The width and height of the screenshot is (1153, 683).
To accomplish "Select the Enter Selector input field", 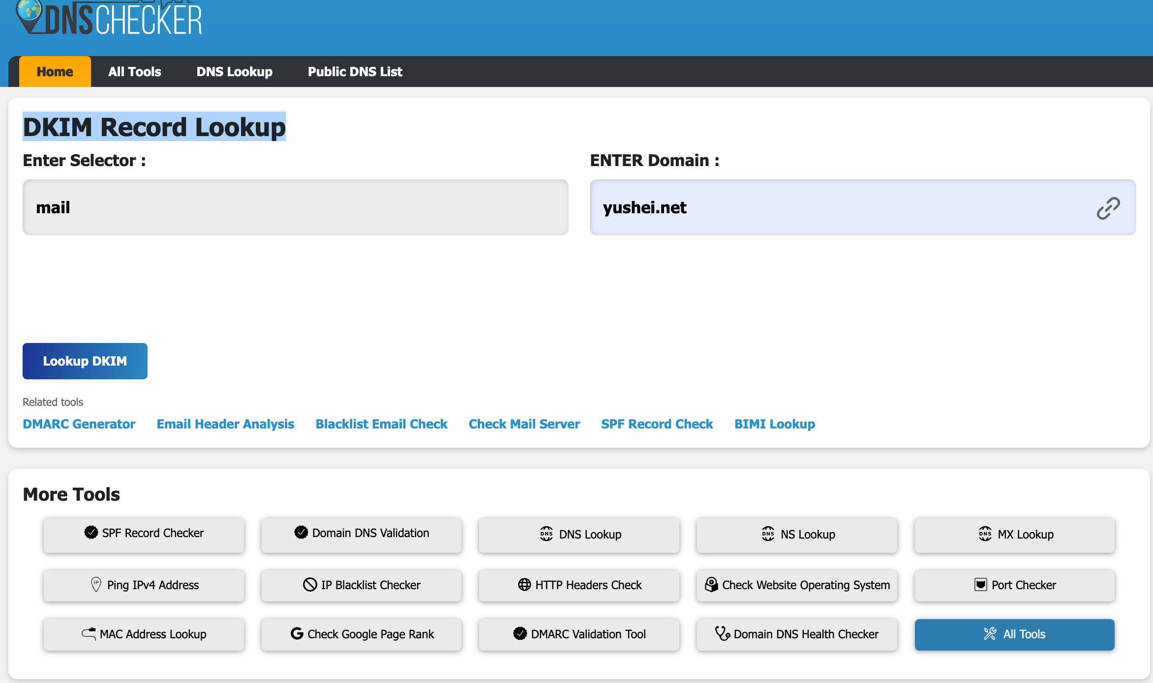I will pos(295,207).
